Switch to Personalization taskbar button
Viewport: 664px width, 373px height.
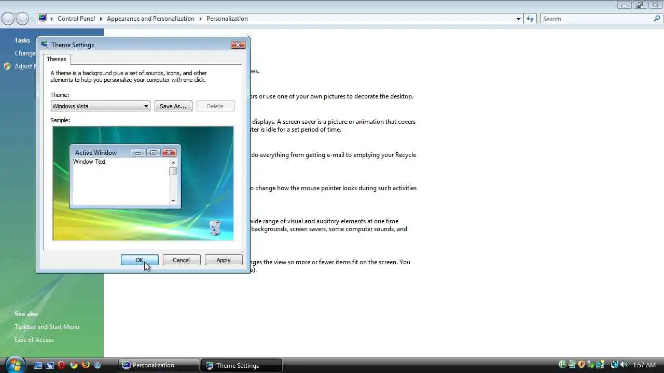[x=159, y=365]
